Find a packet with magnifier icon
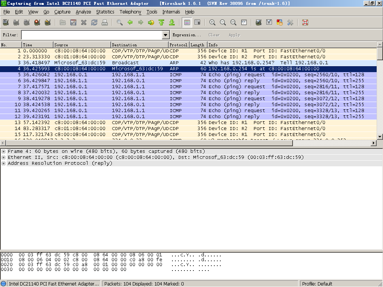 (x=120, y=22)
